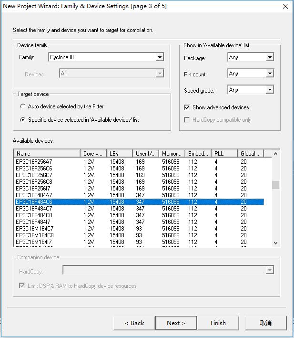
Task: Select device EP3C16M164I7
Action: [x=139, y=242]
